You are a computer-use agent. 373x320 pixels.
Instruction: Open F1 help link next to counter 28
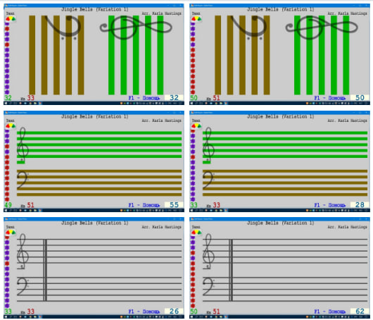tap(330, 205)
